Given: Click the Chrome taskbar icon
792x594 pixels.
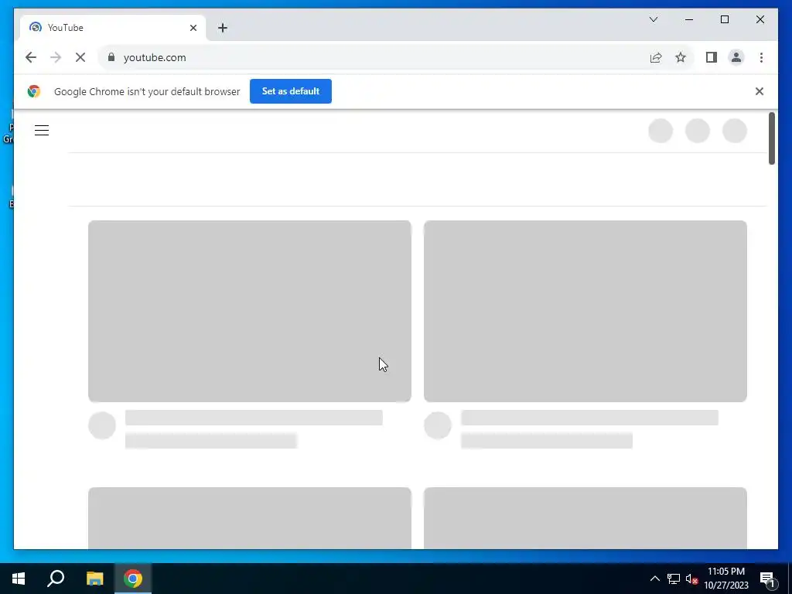Looking at the screenshot, I should click(133, 579).
